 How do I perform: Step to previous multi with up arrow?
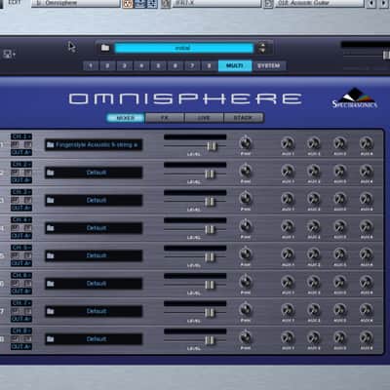[x=262, y=45]
